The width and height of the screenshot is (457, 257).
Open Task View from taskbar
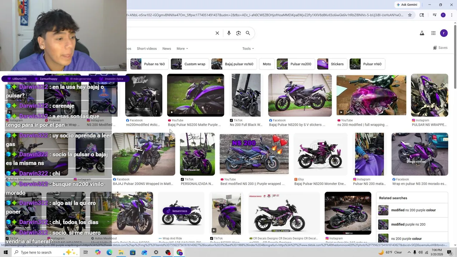(x=86, y=252)
